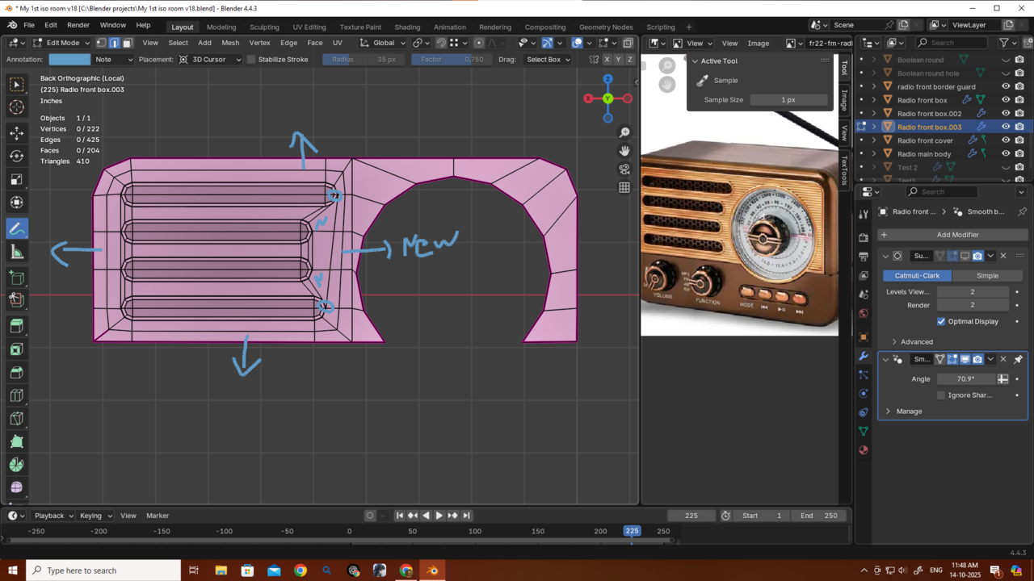
Task: Enable the Stabilize Stroke checkbox
Action: 251,60
